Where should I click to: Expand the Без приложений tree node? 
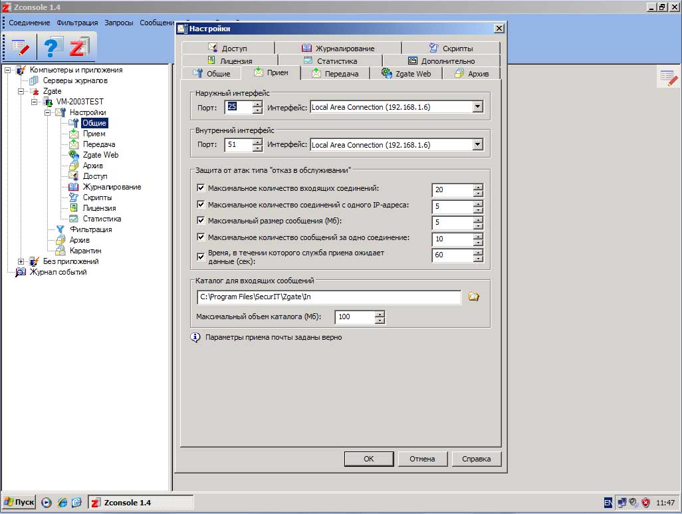tap(21, 261)
